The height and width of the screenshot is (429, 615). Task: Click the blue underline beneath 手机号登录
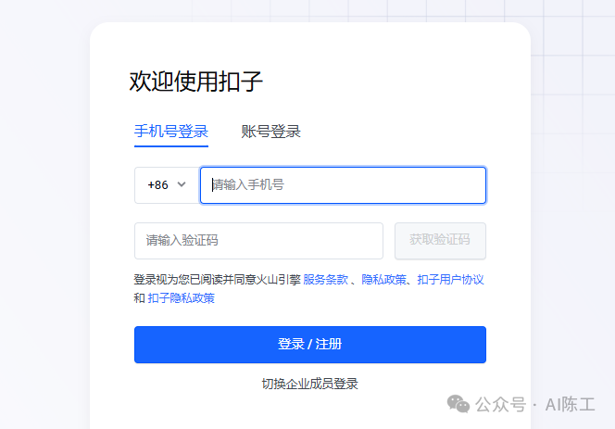[x=170, y=145]
